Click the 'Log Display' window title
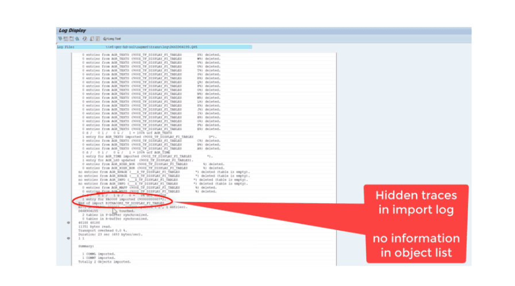515x286 pixels. tap(72, 30)
